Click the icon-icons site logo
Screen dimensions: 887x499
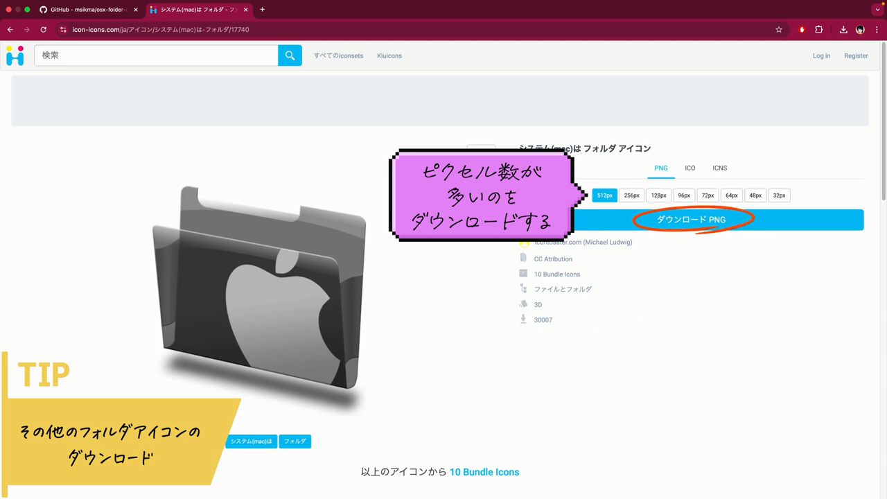15,55
